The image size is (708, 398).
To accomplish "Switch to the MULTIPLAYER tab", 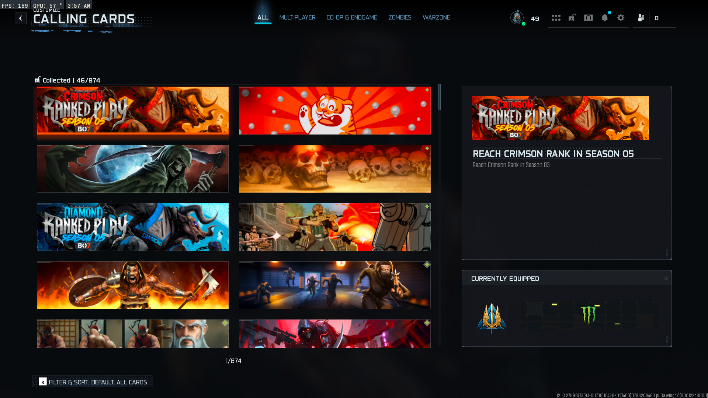I will (x=298, y=18).
